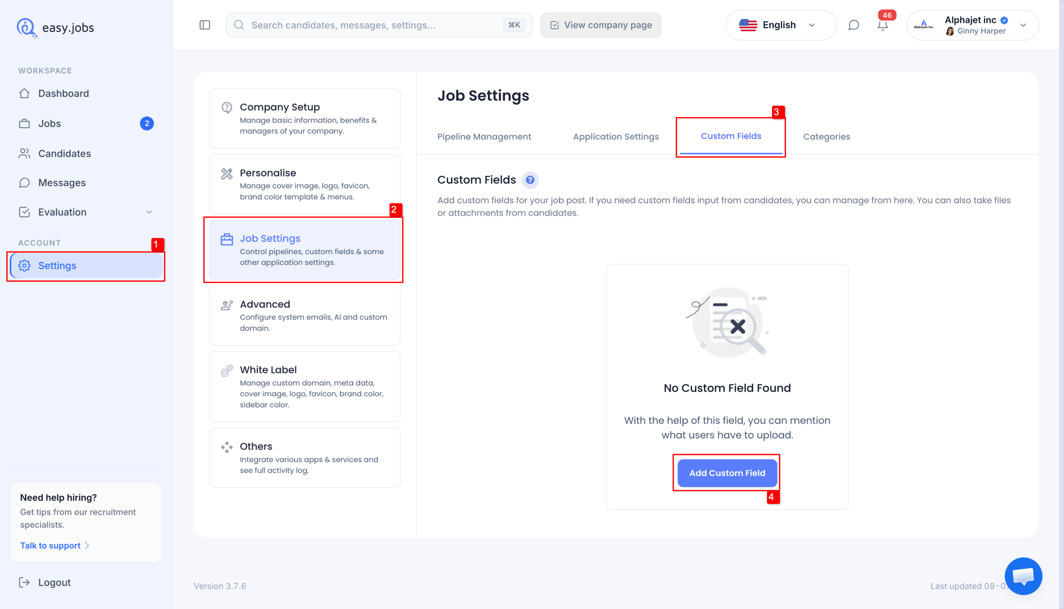Click the search magnifier icon

click(x=239, y=25)
